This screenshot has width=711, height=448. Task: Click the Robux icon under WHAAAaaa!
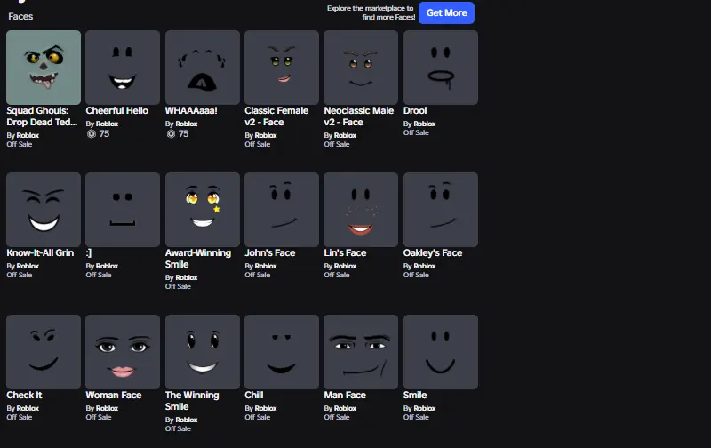[x=171, y=133]
